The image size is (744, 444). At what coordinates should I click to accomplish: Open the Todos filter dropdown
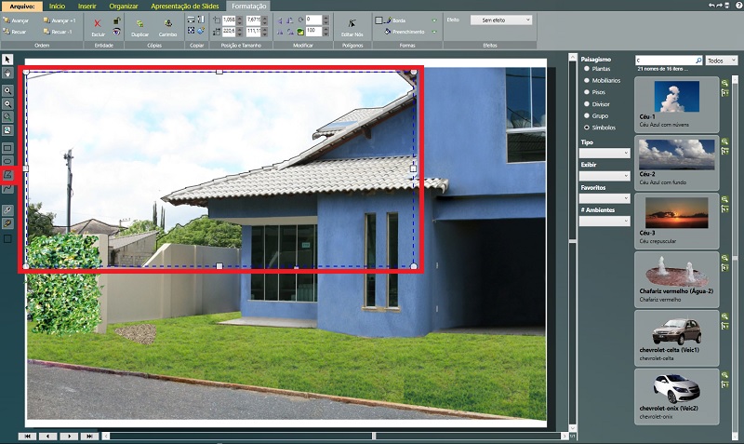[x=722, y=60]
